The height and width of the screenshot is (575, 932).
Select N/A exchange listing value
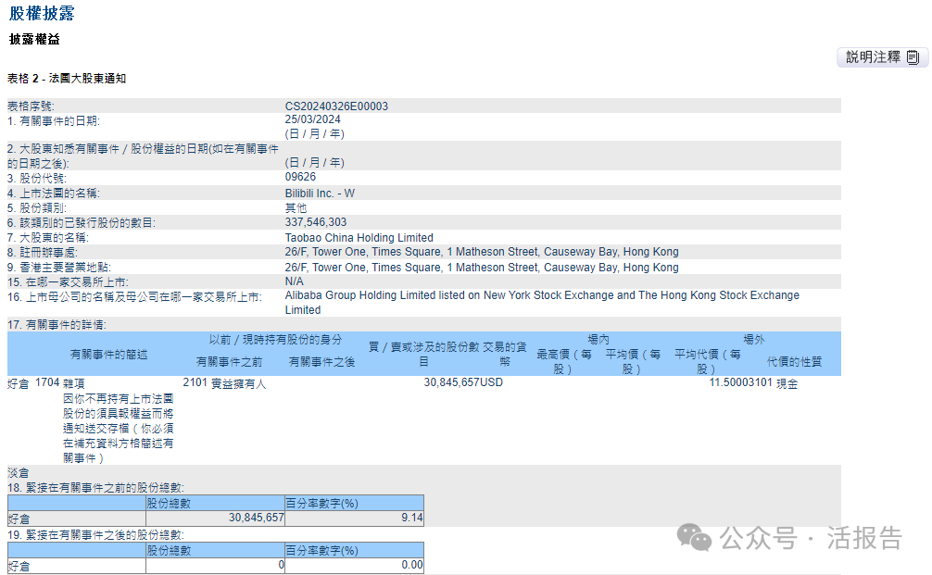coord(295,281)
